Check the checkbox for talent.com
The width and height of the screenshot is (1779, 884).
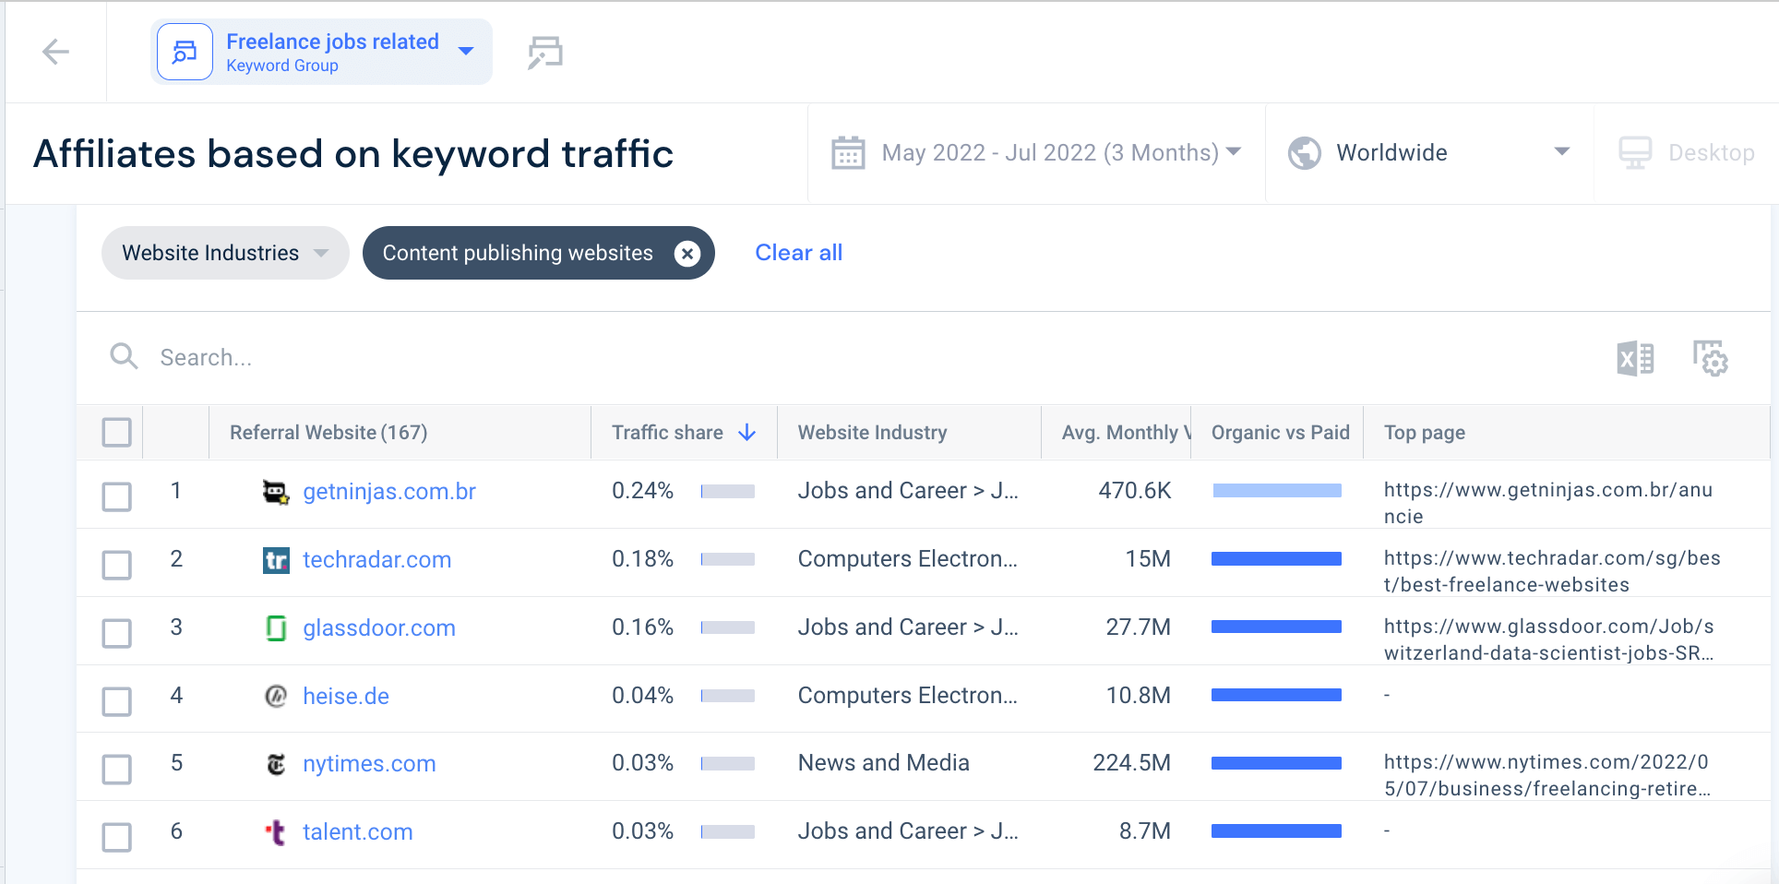tap(117, 838)
